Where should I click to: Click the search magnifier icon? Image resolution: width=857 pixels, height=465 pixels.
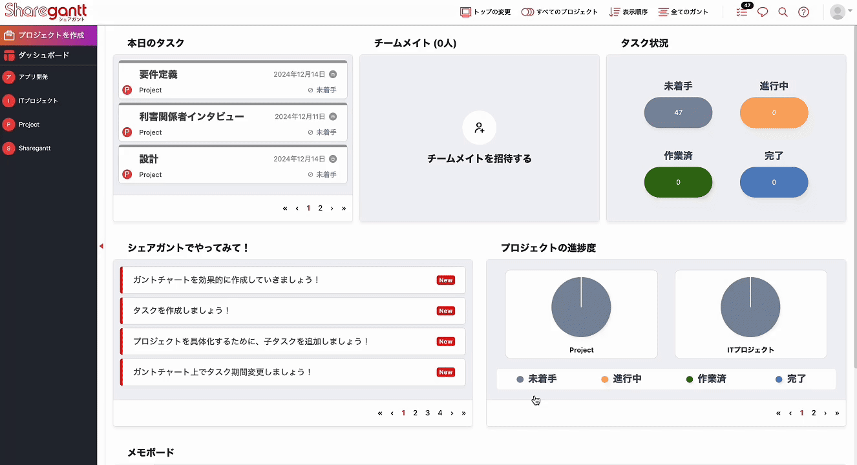pyautogui.click(x=783, y=12)
